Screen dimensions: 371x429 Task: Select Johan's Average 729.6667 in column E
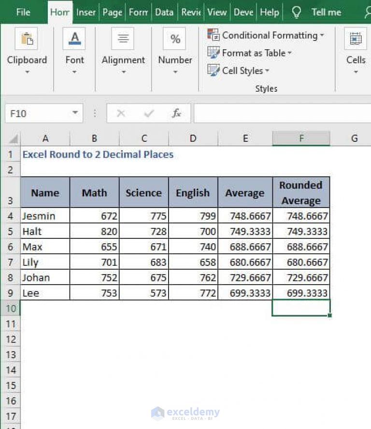(245, 277)
